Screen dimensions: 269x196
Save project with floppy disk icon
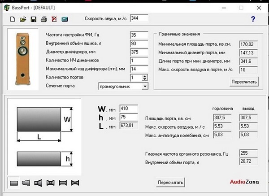(34, 19)
